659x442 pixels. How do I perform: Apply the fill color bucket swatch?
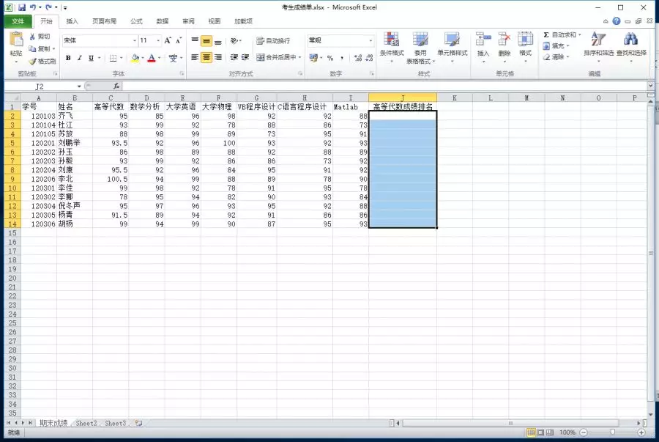(135, 58)
